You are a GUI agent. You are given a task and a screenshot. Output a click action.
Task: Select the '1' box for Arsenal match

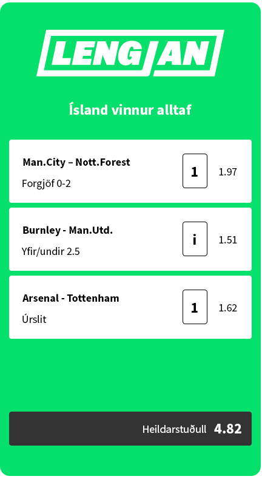pyautogui.click(x=195, y=307)
